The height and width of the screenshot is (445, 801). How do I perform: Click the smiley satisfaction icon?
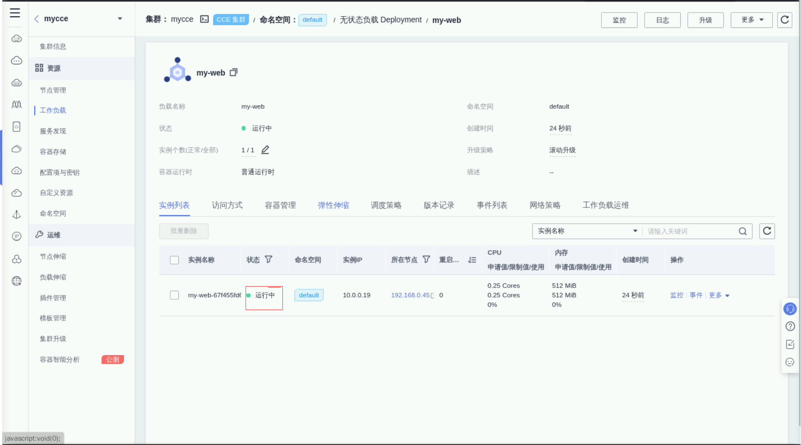tap(790, 362)
